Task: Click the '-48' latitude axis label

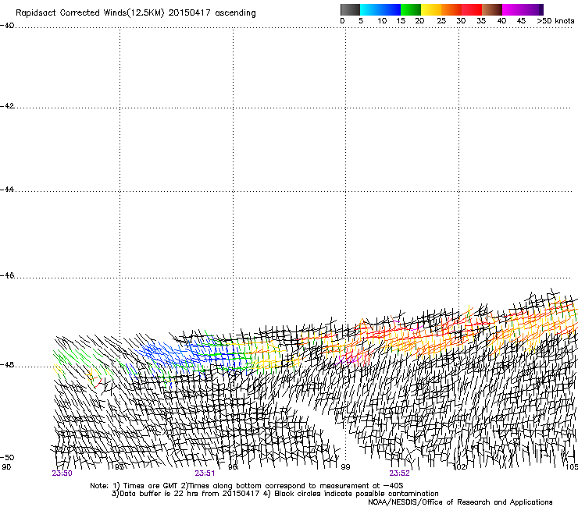Action: (7, 364)
